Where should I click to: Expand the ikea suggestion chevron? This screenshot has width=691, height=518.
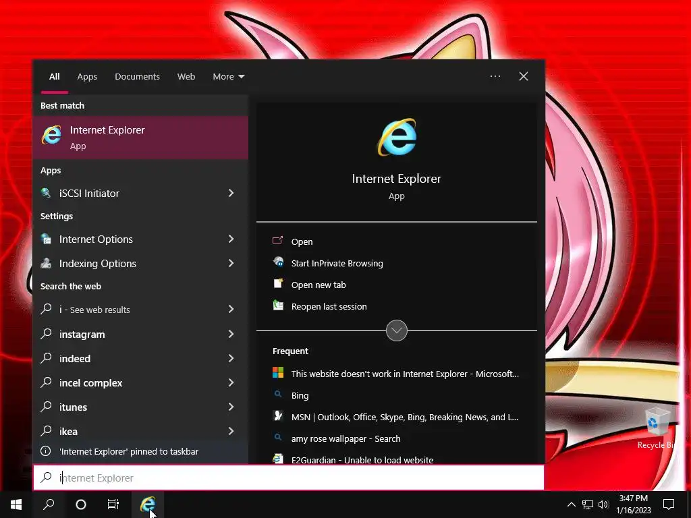[x=231, y=431]
